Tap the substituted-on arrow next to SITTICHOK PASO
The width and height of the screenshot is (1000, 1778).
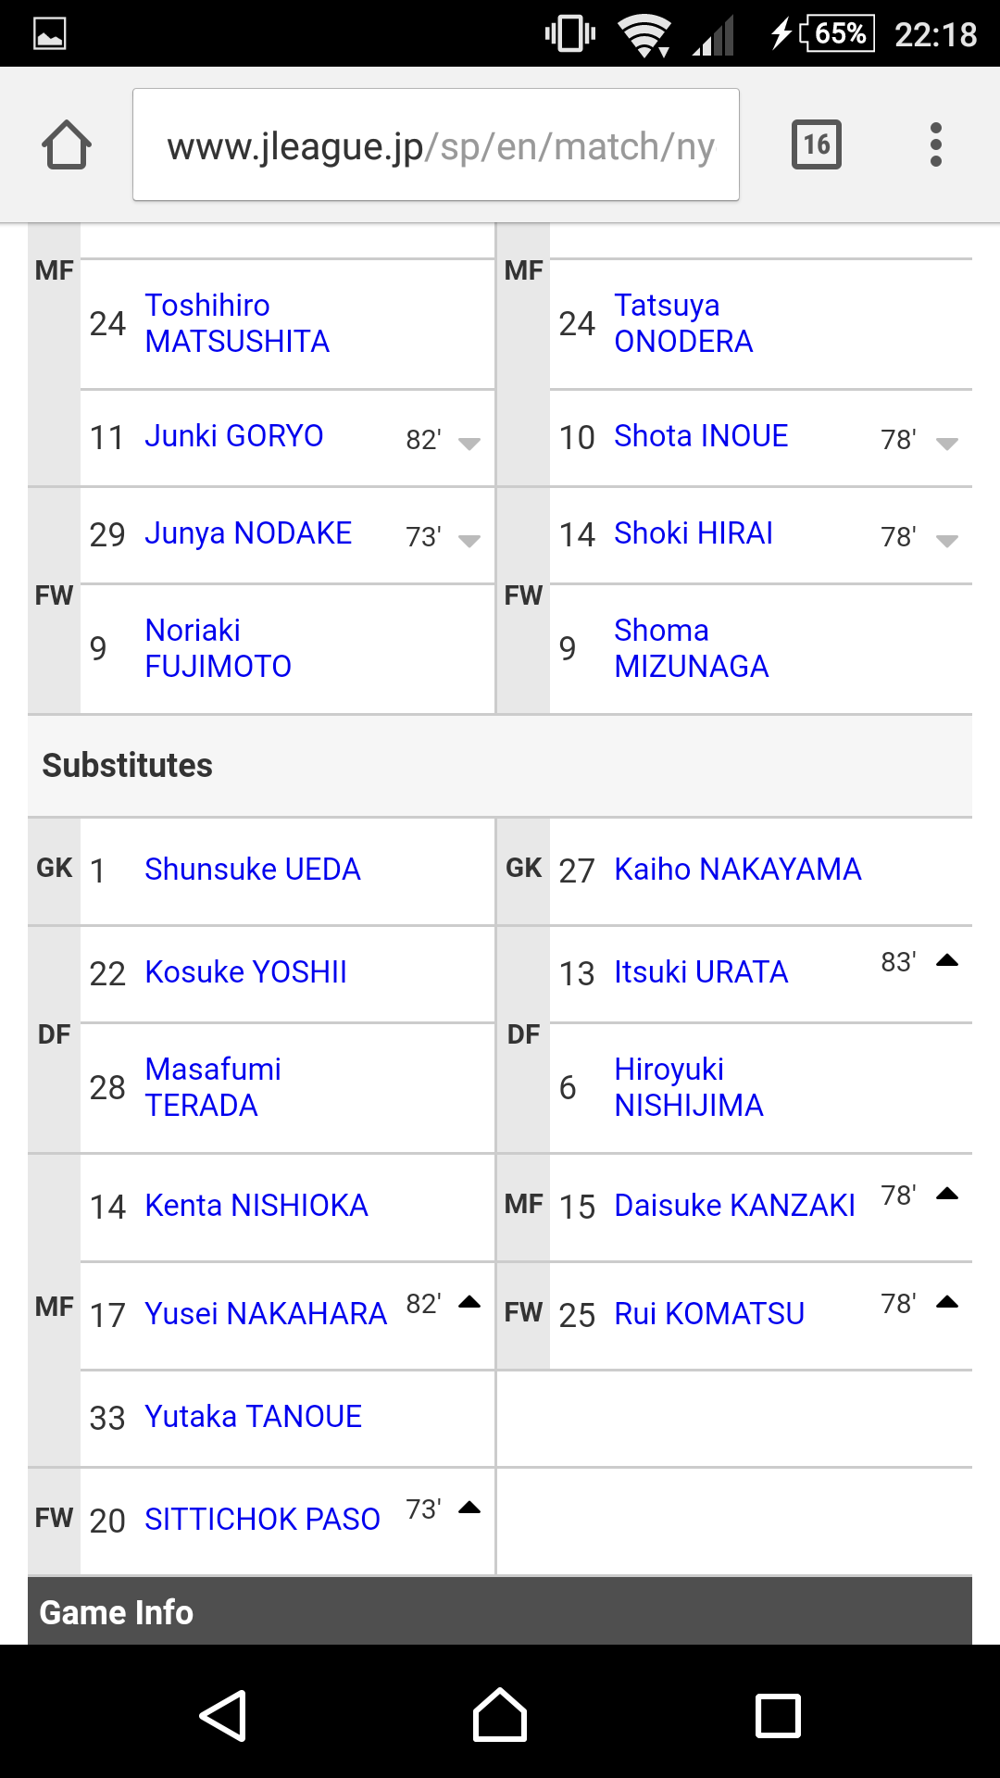pos(469,1507)
